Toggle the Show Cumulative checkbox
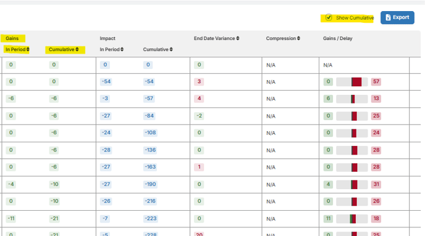Image resolution: width=425 pixels, height=236 pixels. [329, 18]
